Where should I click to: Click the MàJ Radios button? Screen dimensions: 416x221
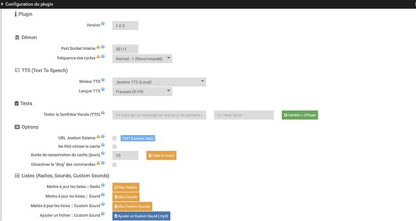pos(126,187)
